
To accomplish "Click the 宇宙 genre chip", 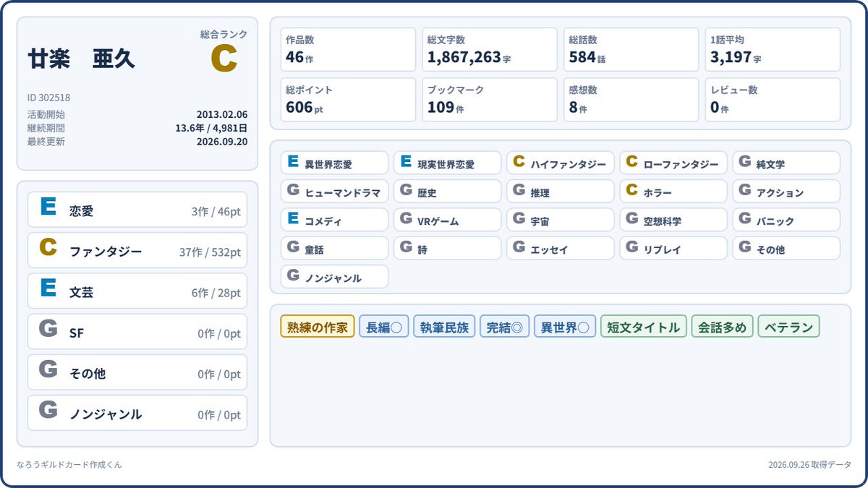I will (x=561, y=220).
